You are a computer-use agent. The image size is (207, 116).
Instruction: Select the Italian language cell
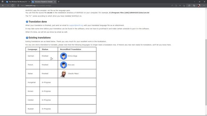coord(33,74)
